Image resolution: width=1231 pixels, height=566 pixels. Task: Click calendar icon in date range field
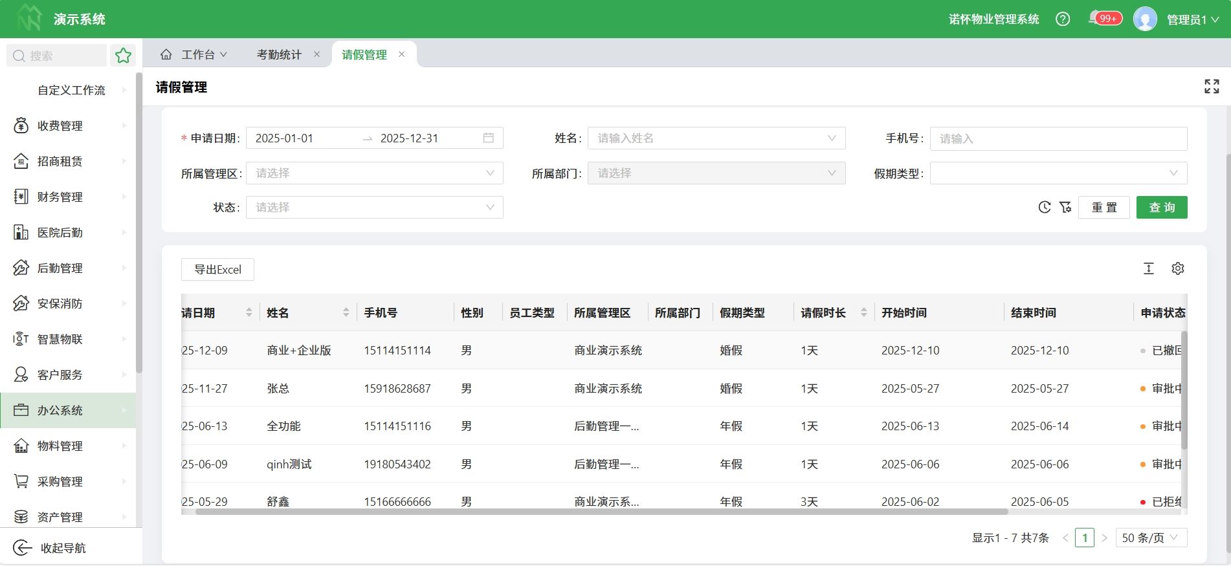click(x=488, y=138)
